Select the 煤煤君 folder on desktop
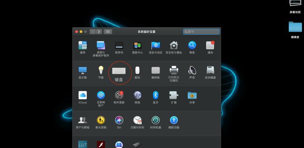 tap(295, 30)
